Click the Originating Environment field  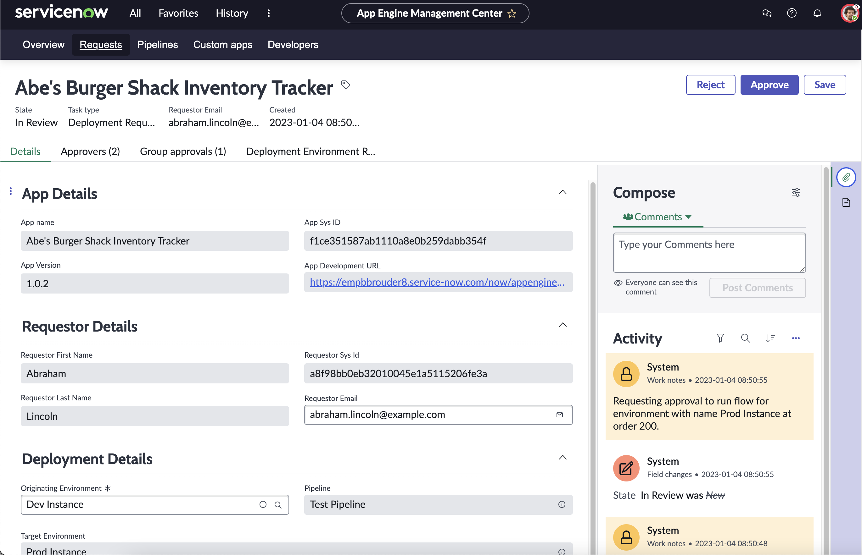tap(155, 504)
